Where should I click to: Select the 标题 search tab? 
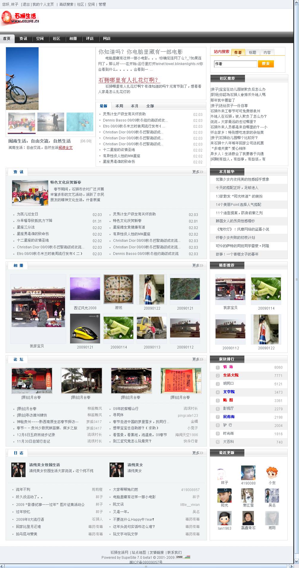[253, 52]
